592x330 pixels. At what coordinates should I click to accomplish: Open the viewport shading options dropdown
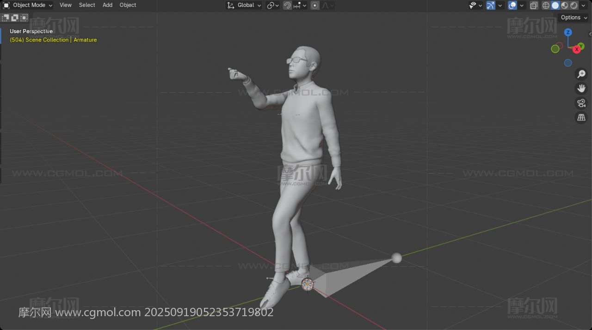click(583, 5)
